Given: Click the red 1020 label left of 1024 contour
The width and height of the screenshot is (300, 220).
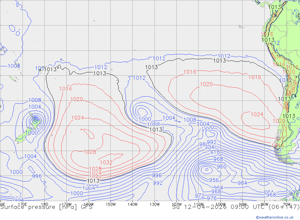Looking at the screenshot, I should [x=76, y=99].
